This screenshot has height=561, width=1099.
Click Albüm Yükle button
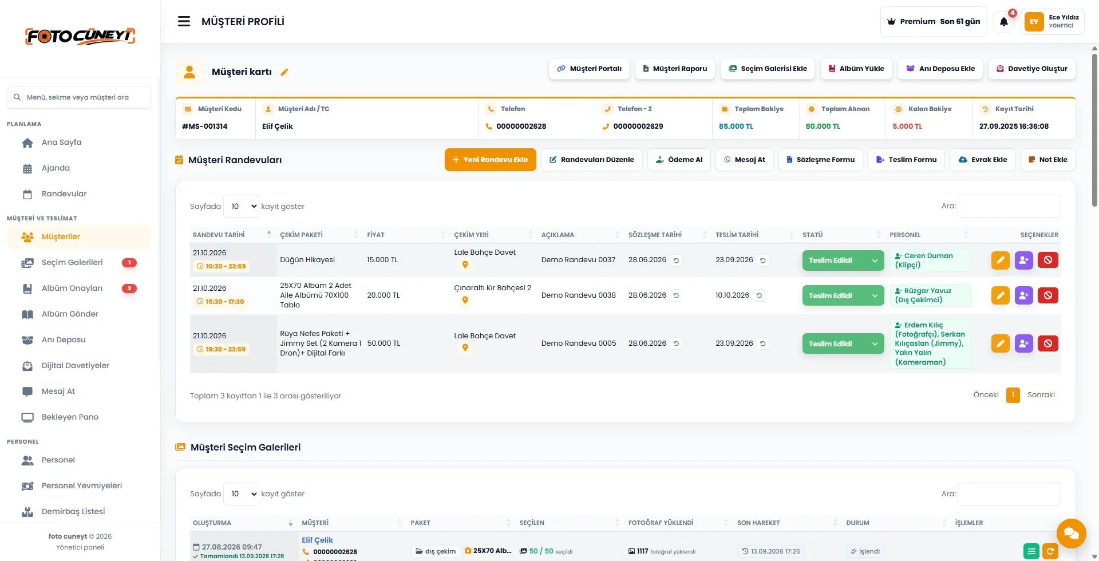[x=856, y=69]
